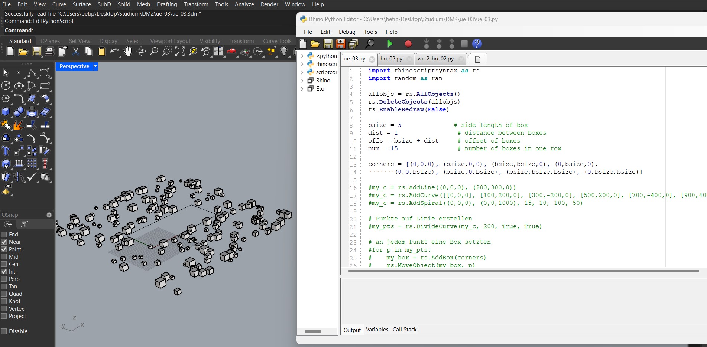The image size is (707, 347).
Task: Show the Variables panel
Action: coord(377,329)
